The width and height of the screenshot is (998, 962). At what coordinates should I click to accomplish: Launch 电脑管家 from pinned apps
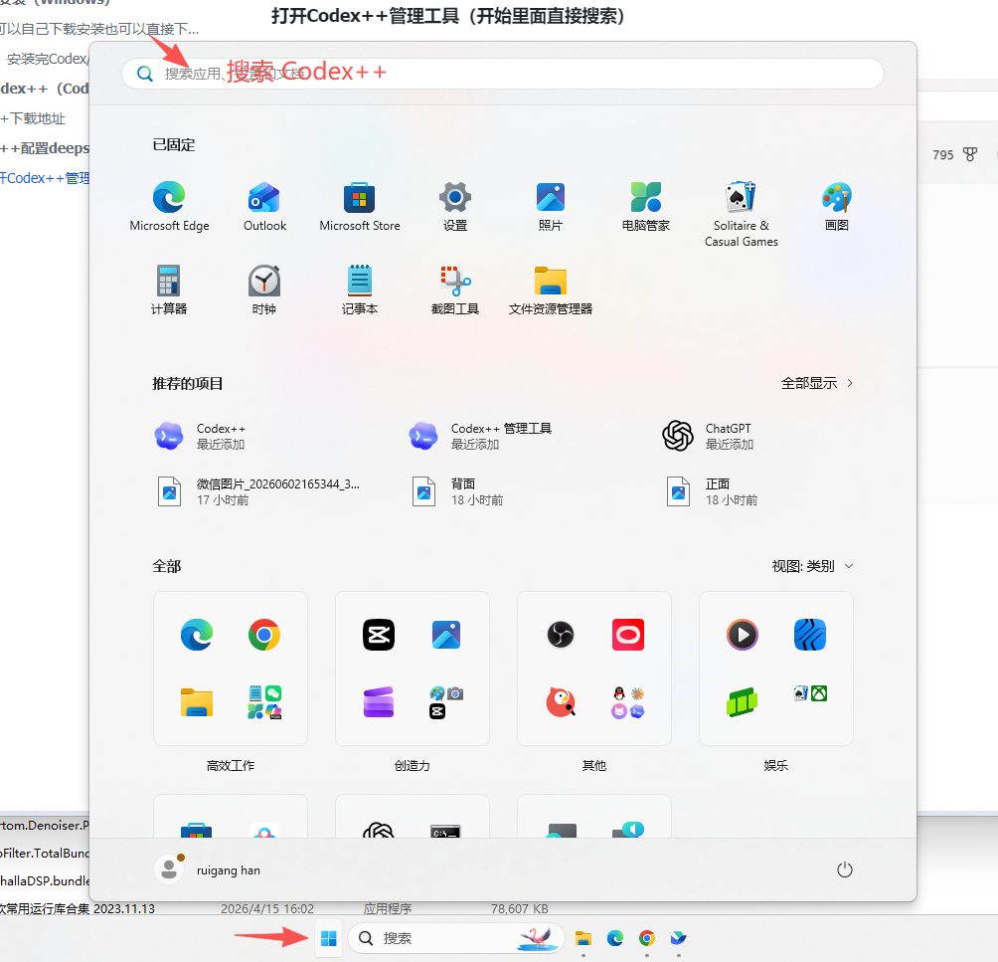[x=646, y=206]
